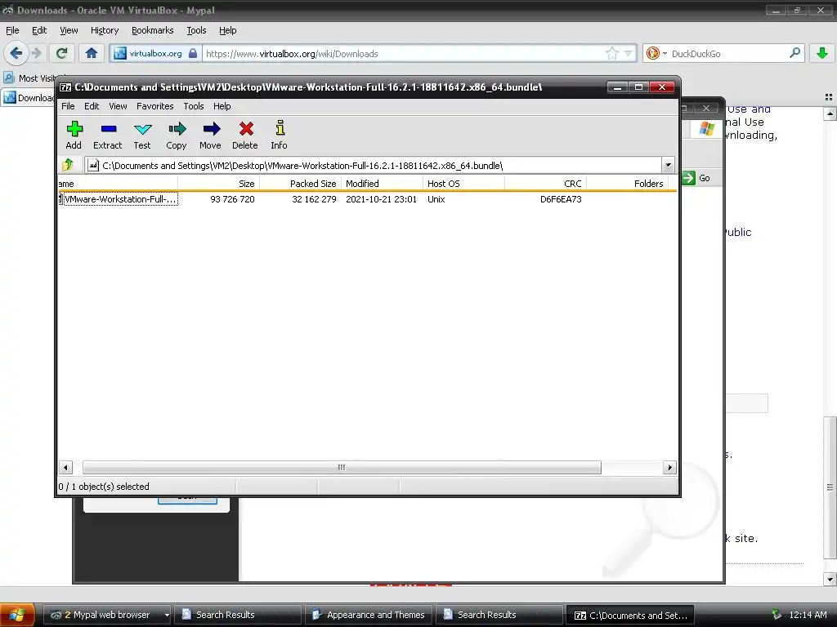
Task: Click the padlock site identity icon
Action: click(193, 53)
